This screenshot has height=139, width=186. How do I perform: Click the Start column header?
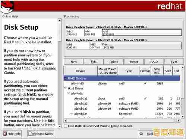point(168,71)
